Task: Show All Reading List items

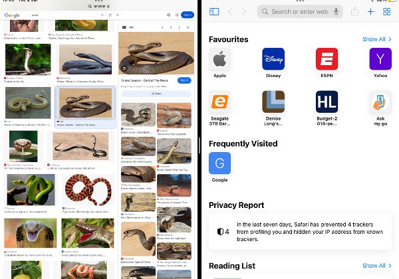Action: click(377, 266)
